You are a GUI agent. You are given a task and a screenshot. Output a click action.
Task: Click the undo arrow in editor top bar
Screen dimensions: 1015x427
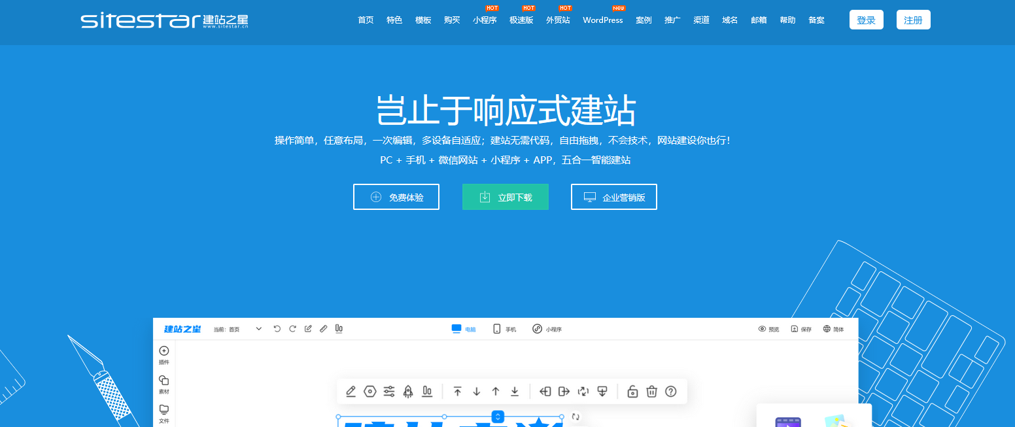click(277, 329)
